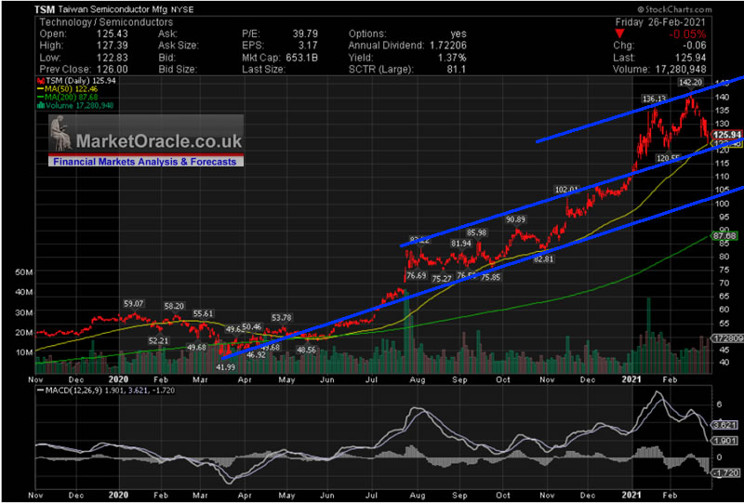744x503 pixels.
Task: Click the green 87.68 MA(200) axis tag
Action: 724,236
